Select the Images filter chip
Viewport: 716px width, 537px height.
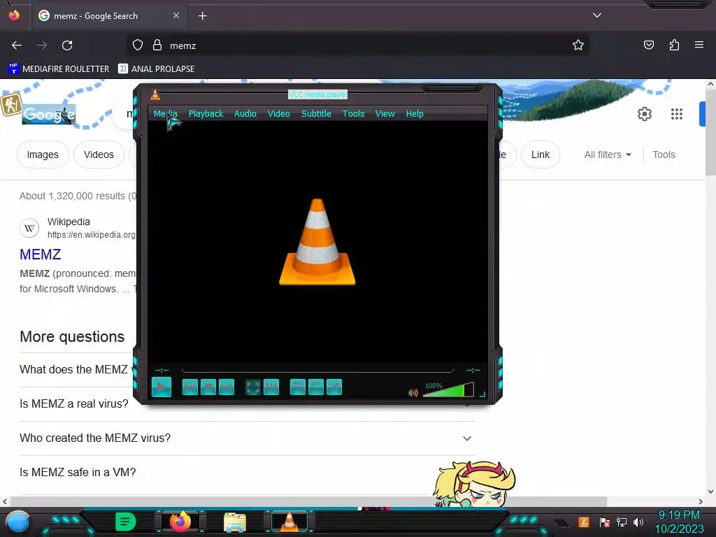[x=43, y=155]
